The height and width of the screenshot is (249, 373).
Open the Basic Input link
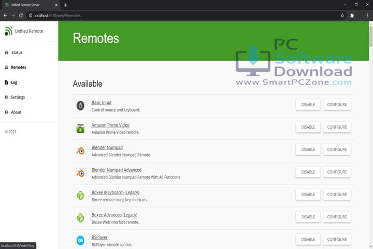click(102, 103)
